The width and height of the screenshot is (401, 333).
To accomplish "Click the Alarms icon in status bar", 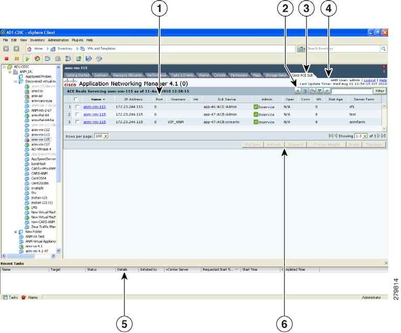I will 24,297.
